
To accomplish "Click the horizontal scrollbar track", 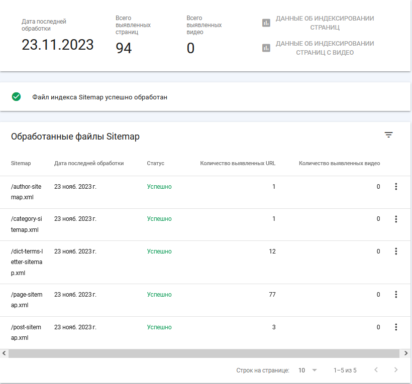I will click(204, 353).
